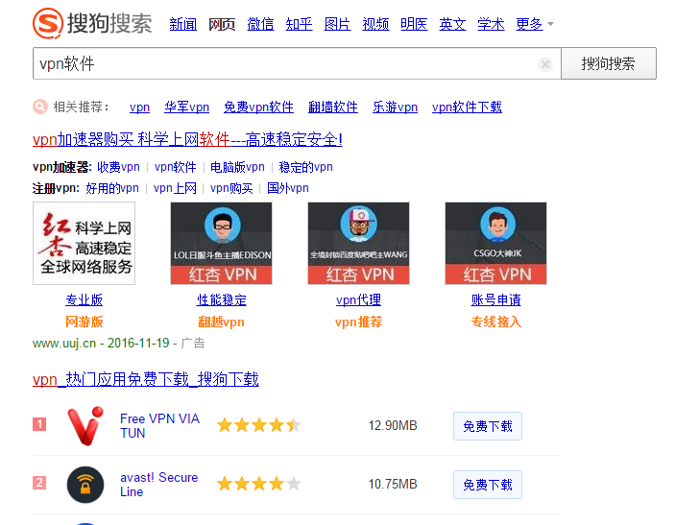This screenshot has height=525, width=675.
Task: Open the avast! Secure Line name link
Action: click(x=158, y=485)
